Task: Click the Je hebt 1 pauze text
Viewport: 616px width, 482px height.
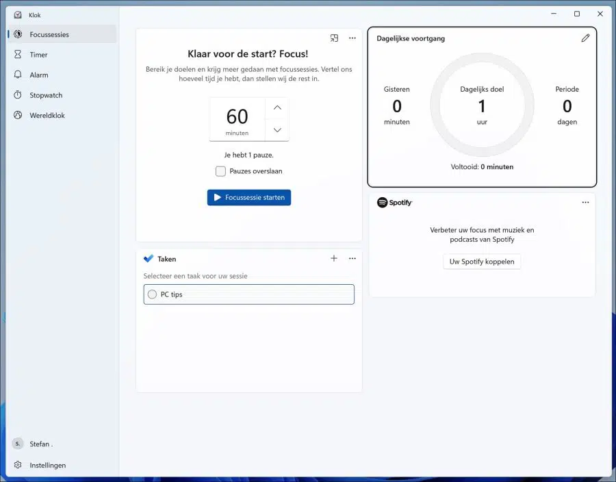Action: point(249,155)
